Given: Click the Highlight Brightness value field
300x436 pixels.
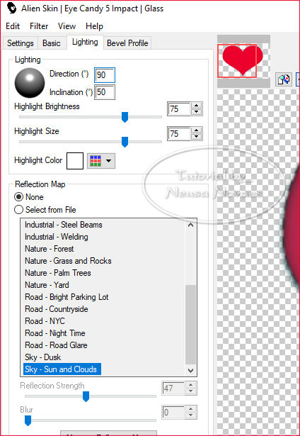Looking at the screenshot, I should 179,109.
